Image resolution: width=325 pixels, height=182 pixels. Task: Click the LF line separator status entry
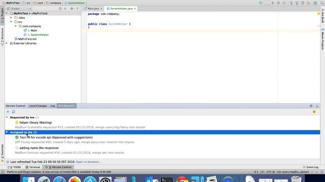tap(262, 172)
